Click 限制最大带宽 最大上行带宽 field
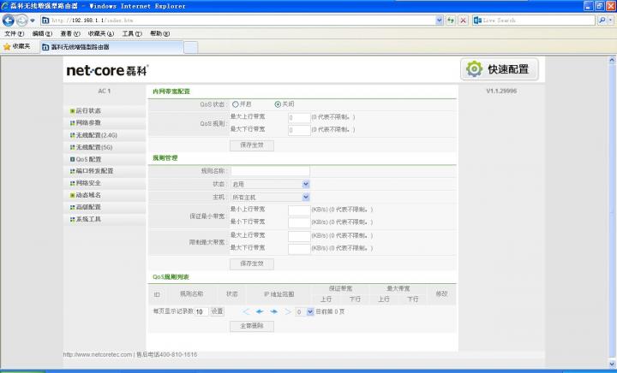Image resolution: width=617 pixels, height=373 pixels. pos(299,236)
